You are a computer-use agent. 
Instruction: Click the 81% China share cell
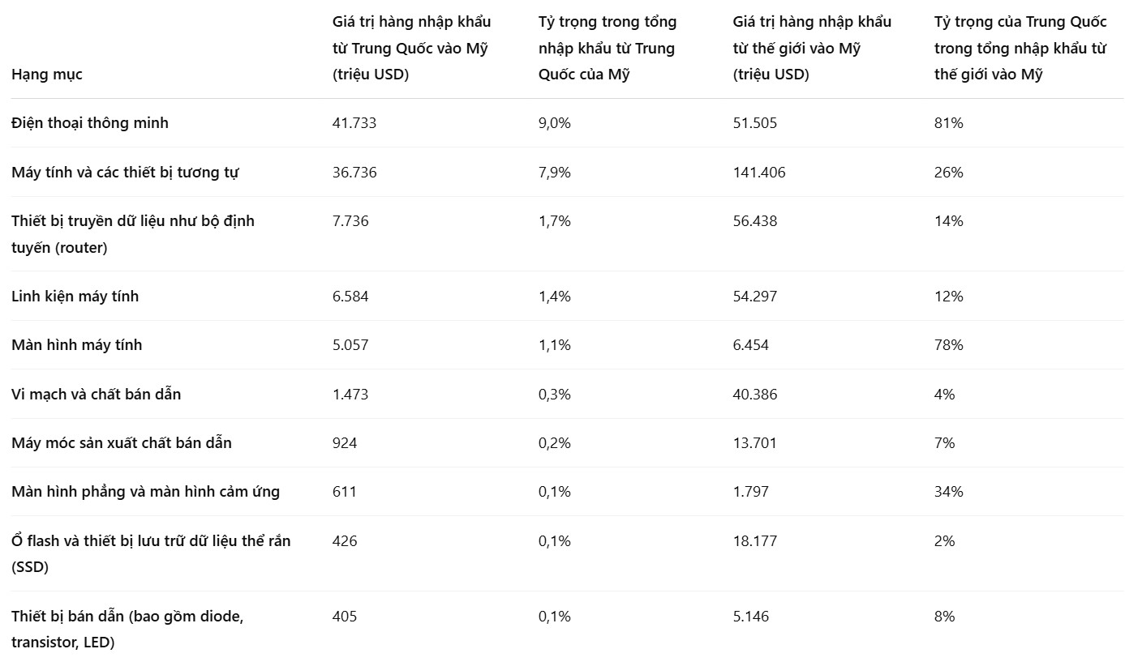(948, 123)
